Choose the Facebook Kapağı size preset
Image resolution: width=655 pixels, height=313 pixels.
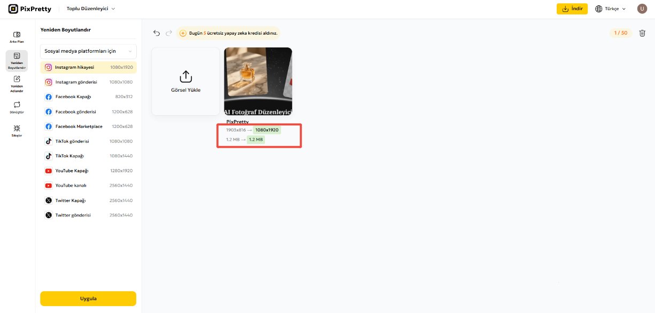pos(89,97)
